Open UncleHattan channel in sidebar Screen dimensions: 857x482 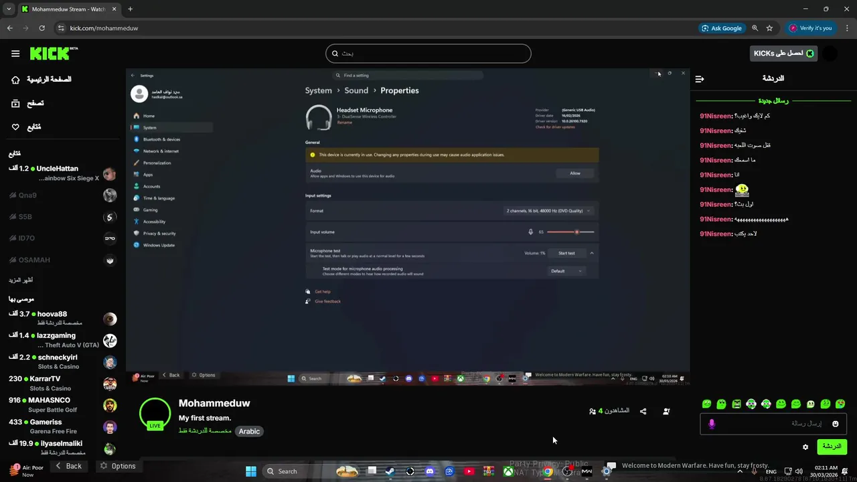63,173
